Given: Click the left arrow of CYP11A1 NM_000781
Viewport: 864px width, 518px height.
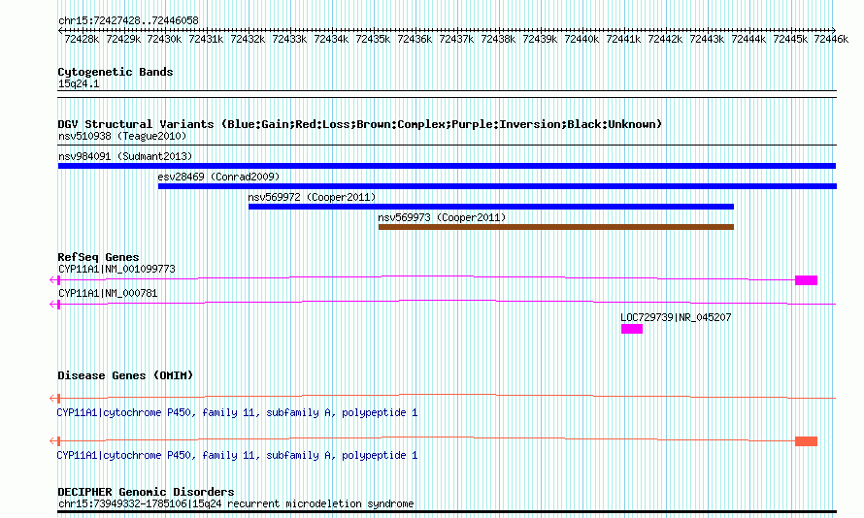Looking at the screenshot, I should [54, 305].
